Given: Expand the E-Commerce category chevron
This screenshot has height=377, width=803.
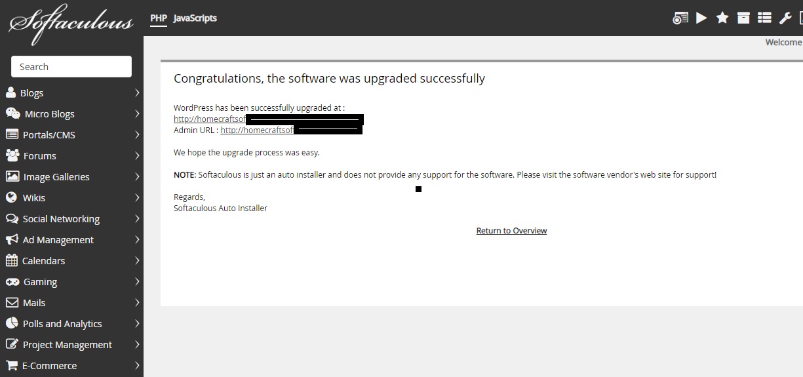Looking at the screenshot, I should coord(137,365).
